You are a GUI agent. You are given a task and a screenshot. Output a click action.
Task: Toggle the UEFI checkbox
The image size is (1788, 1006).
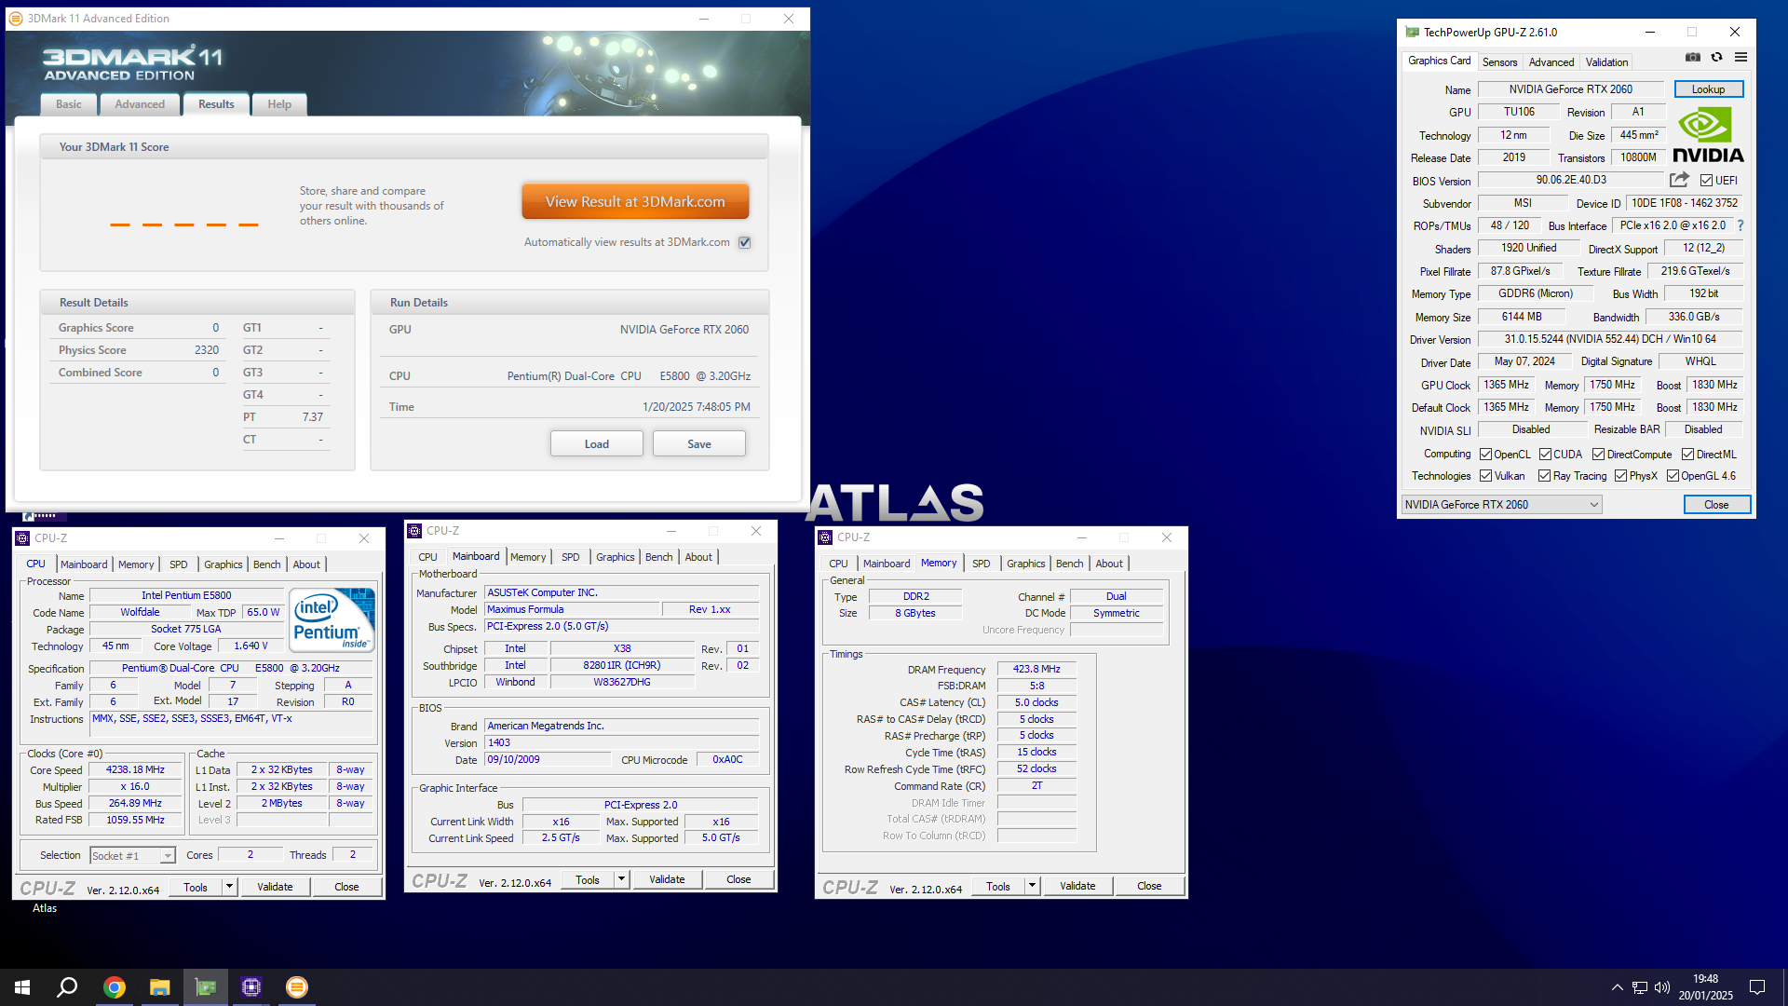[1706, 181]
